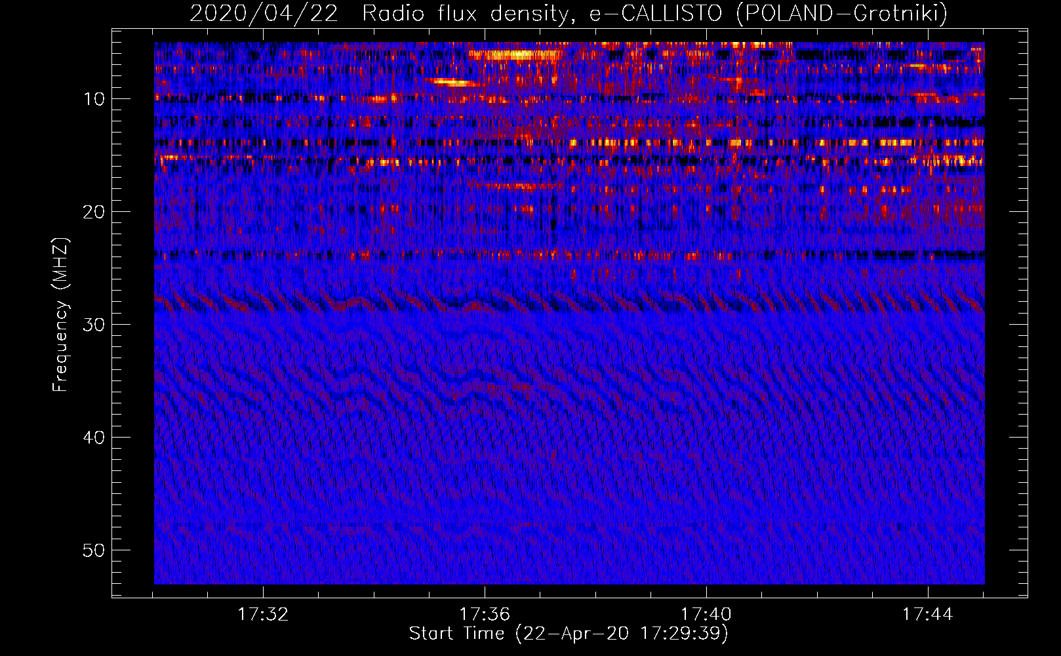Click the '17:32' time tick label
Screen dimensions: 1061x656
pos(263,615)
